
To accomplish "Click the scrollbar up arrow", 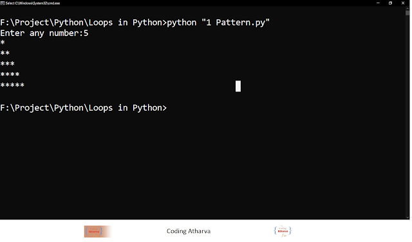I will pos(407,9).
